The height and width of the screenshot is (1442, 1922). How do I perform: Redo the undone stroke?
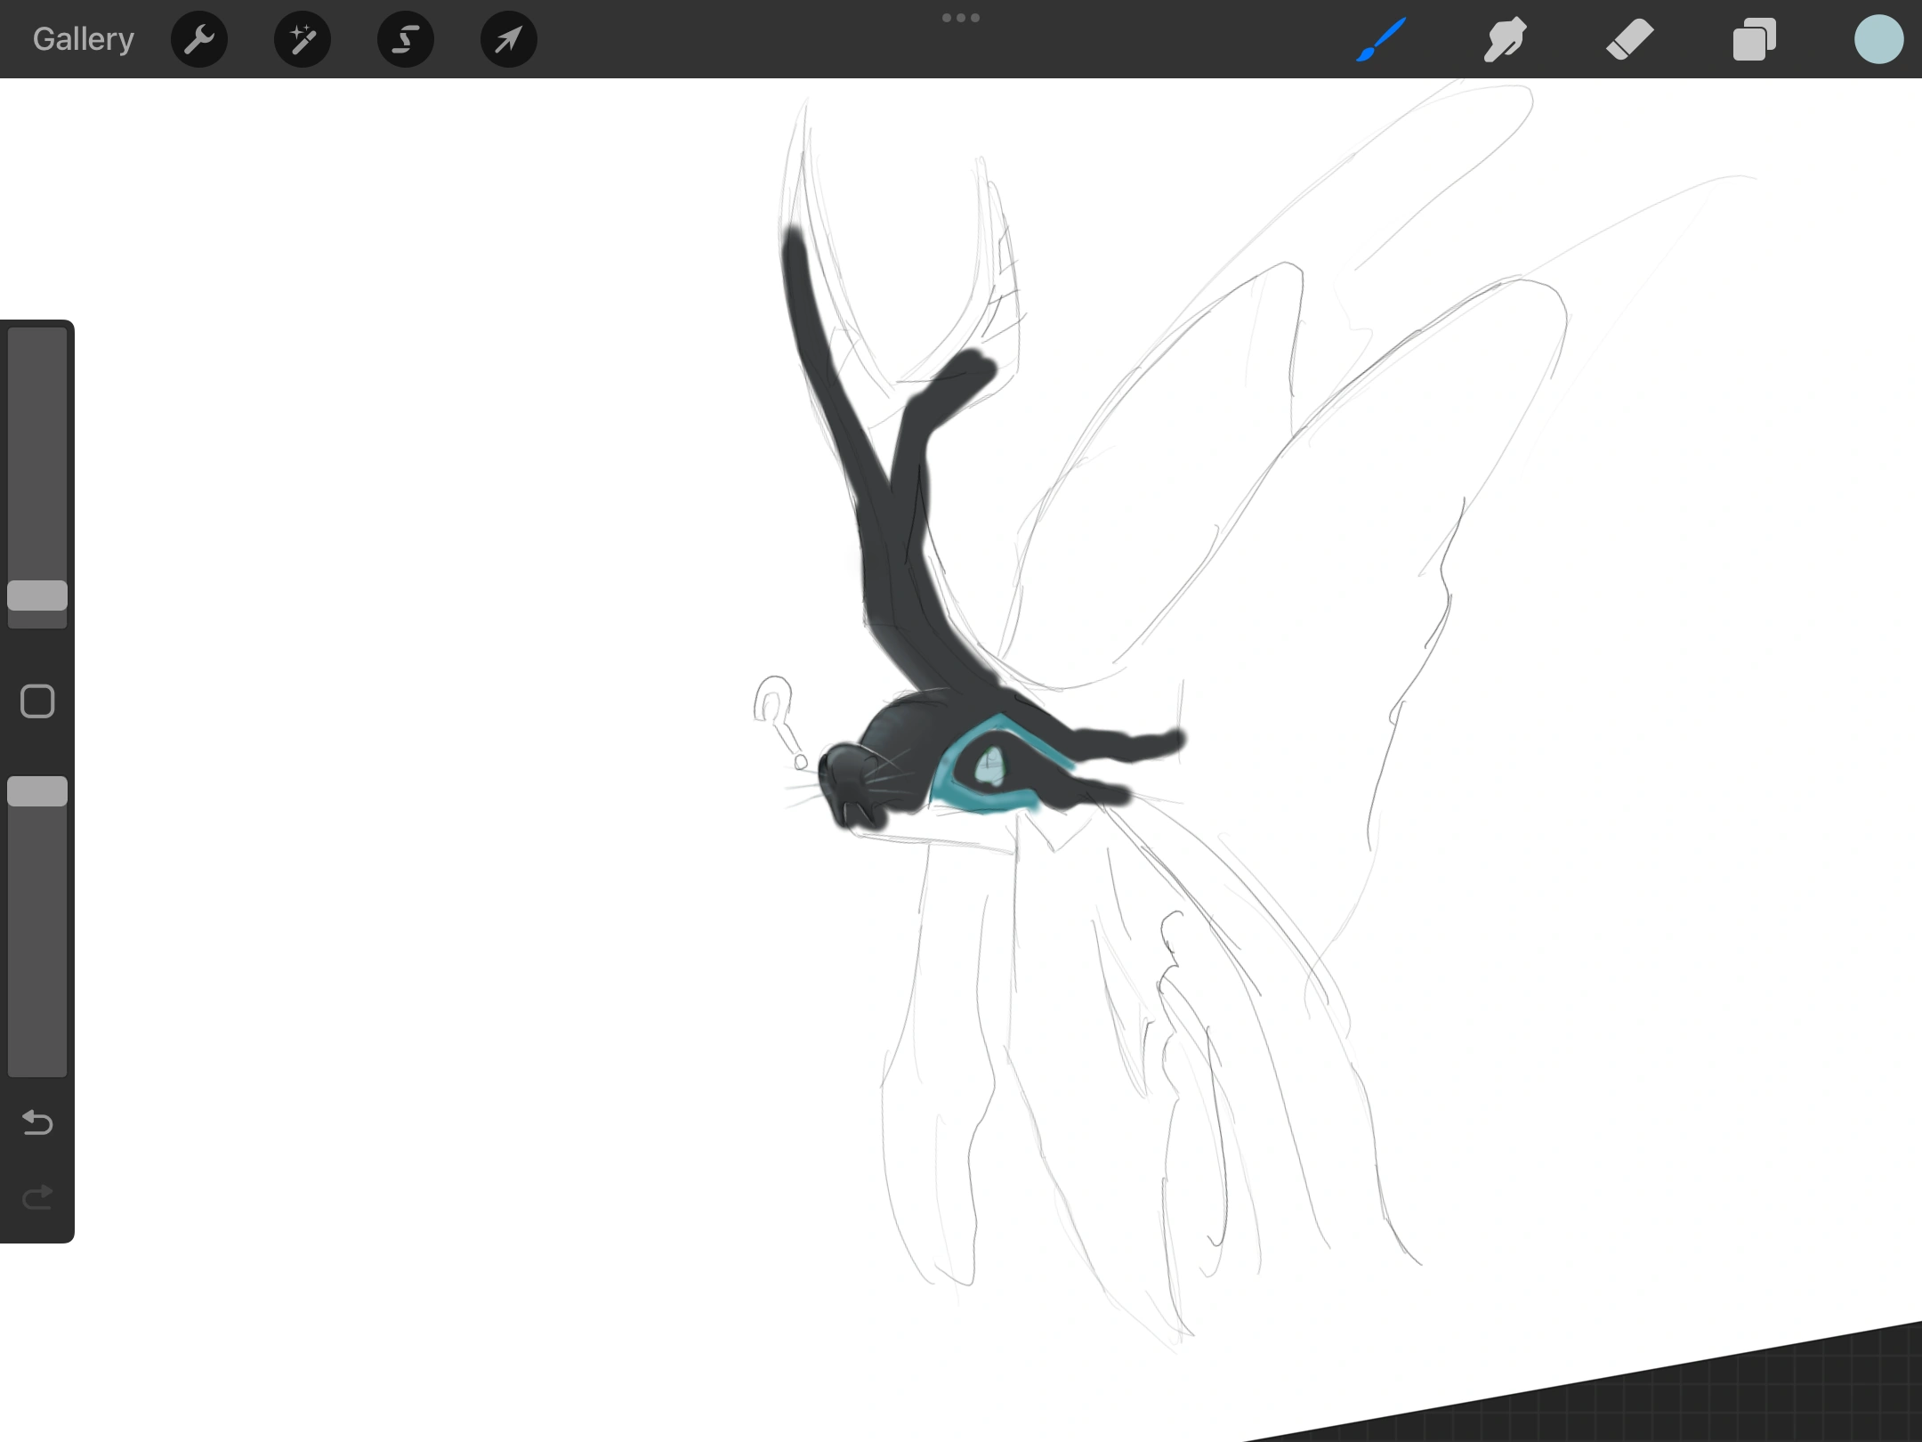[x=36, y=1197]
